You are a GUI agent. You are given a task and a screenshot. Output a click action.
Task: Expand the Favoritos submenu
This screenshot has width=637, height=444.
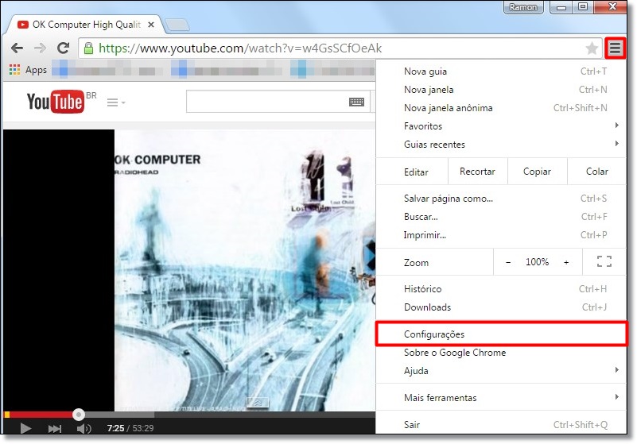pos(501,126)
